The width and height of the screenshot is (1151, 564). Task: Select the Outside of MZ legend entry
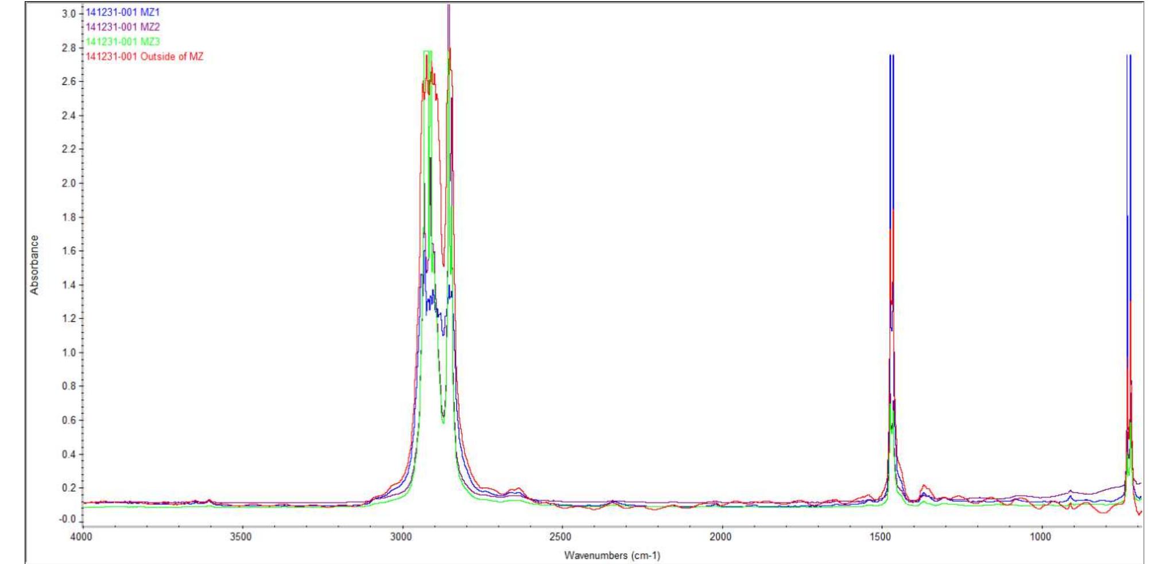[x=145, y=56]
